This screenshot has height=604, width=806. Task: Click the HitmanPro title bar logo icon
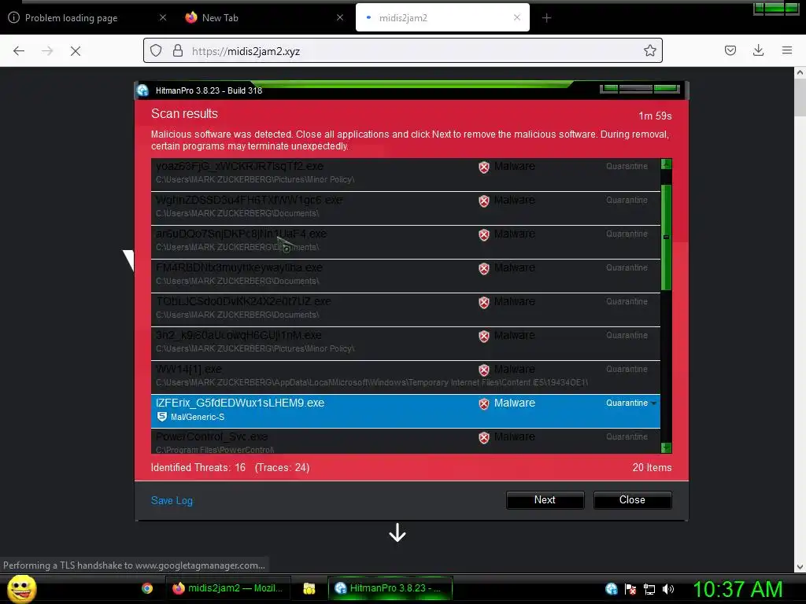click(143, 90)
